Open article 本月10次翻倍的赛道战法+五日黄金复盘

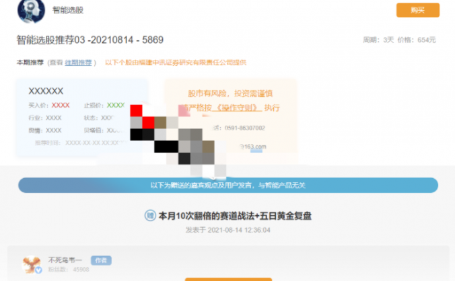[235, 216]
